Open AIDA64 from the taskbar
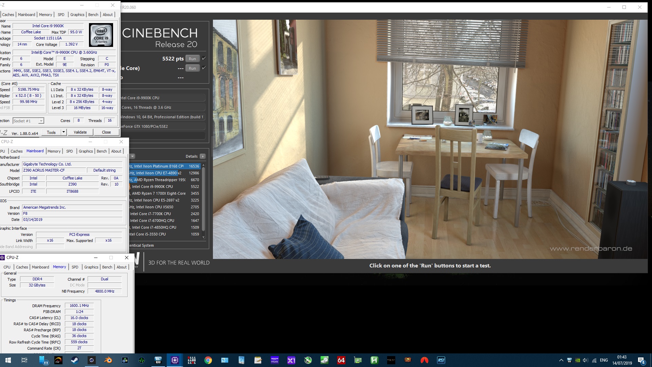Screen dimensions: 652x367 coord(341,360)
